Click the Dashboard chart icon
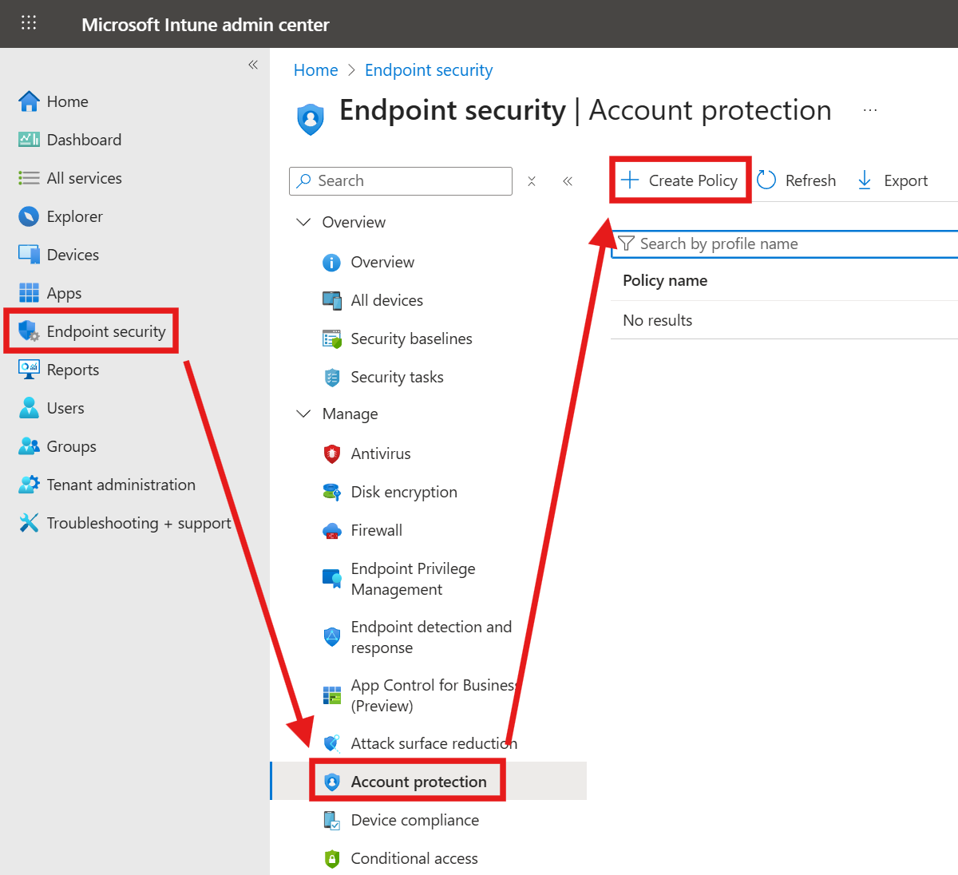This screenshot has height=875, width=958. coord(29,140)
